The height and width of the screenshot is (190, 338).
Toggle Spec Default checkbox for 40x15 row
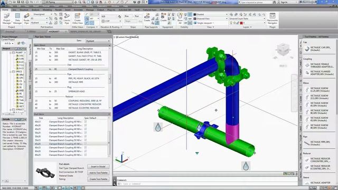86,122
